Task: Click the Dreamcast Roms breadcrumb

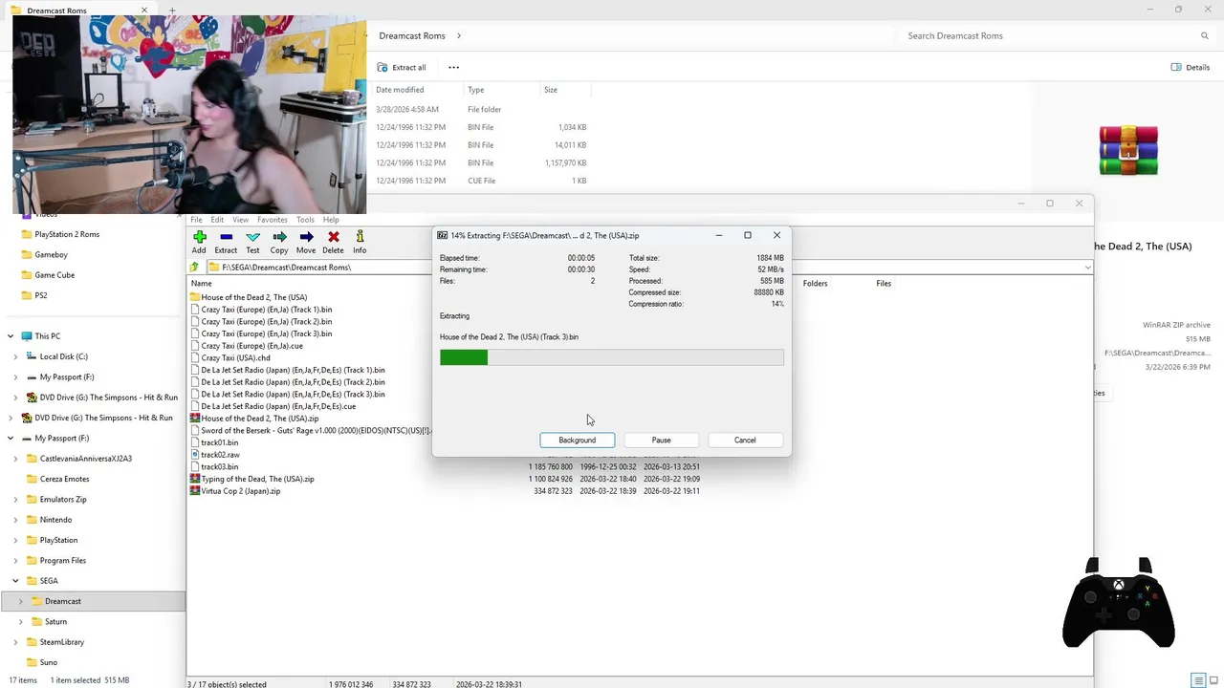Action: [412, 35]
